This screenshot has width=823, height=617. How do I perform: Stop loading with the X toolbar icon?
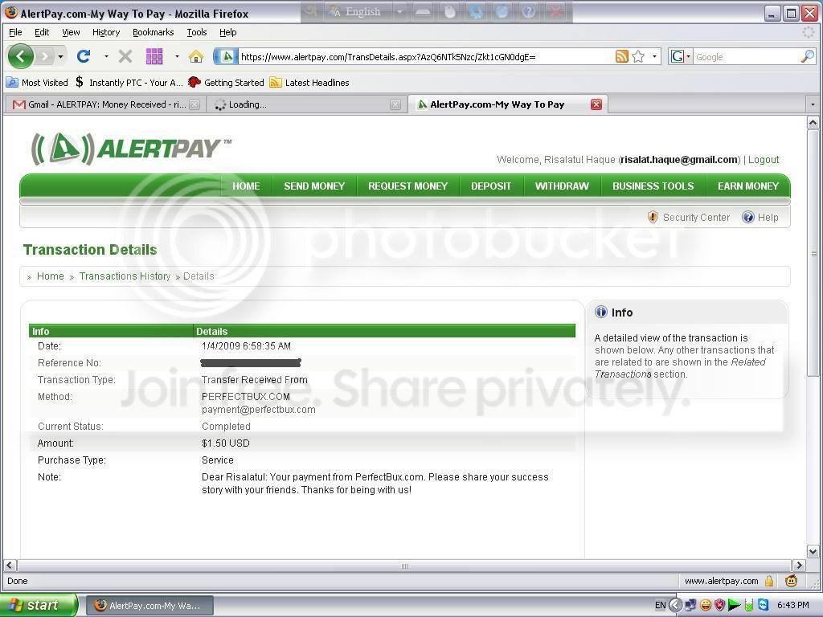(x=125, y=56)
